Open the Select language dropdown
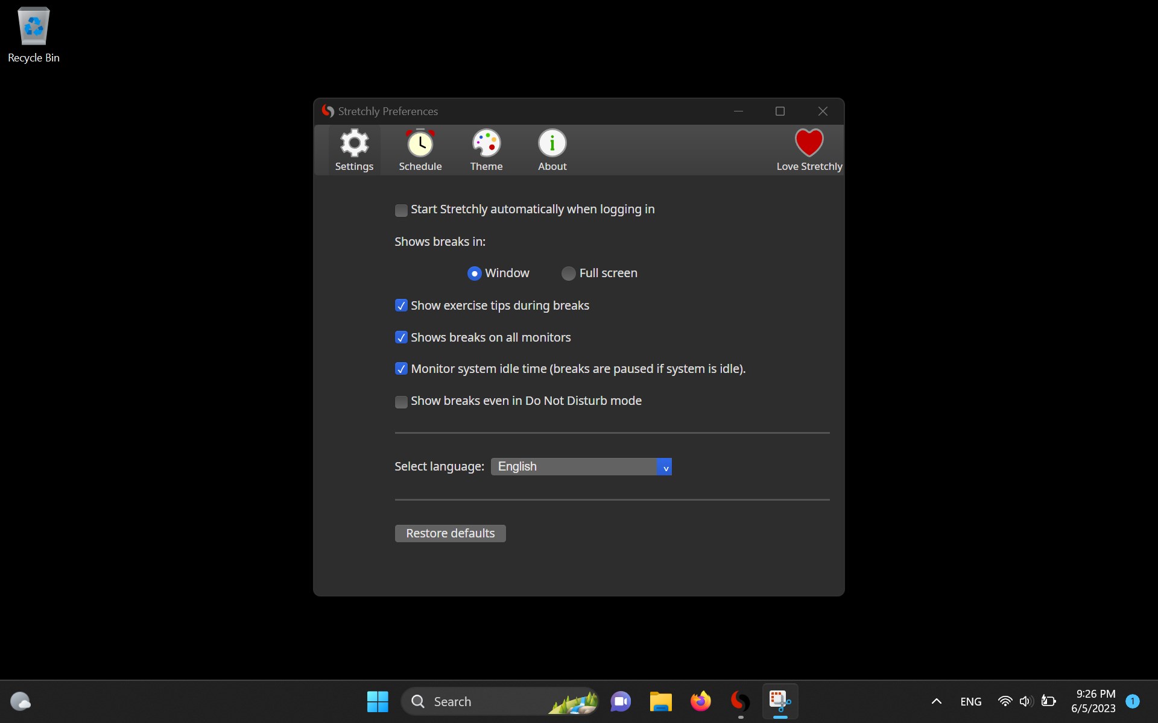 581,467
